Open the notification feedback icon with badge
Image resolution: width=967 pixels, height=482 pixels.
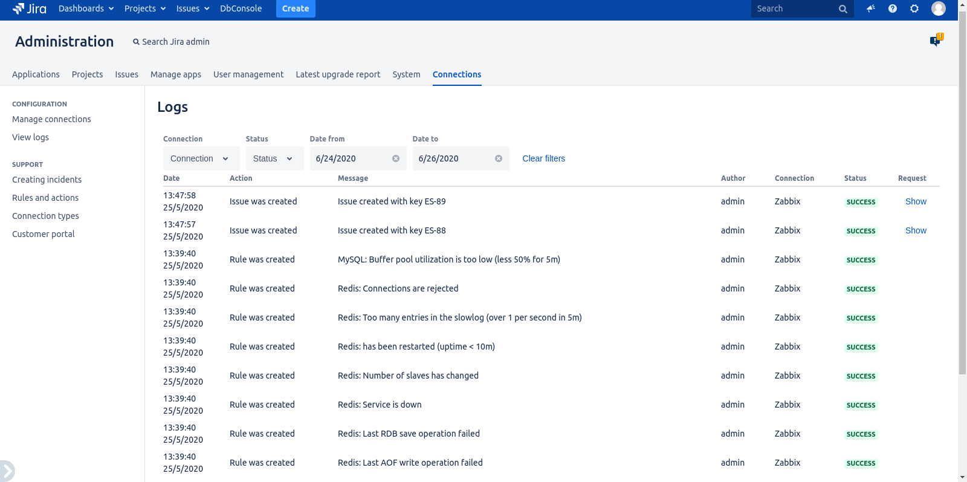click(x=936, y=41)
